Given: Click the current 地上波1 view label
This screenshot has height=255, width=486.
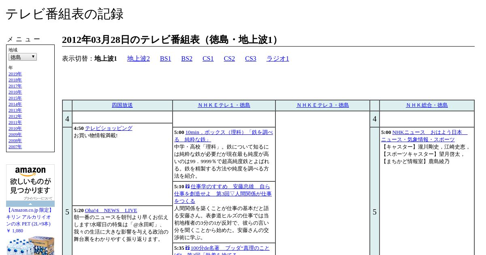Looking at the screenshot, I should [x=106, y=59].
